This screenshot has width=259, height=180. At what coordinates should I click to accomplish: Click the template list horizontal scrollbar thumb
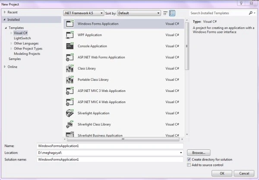(123, 139)
